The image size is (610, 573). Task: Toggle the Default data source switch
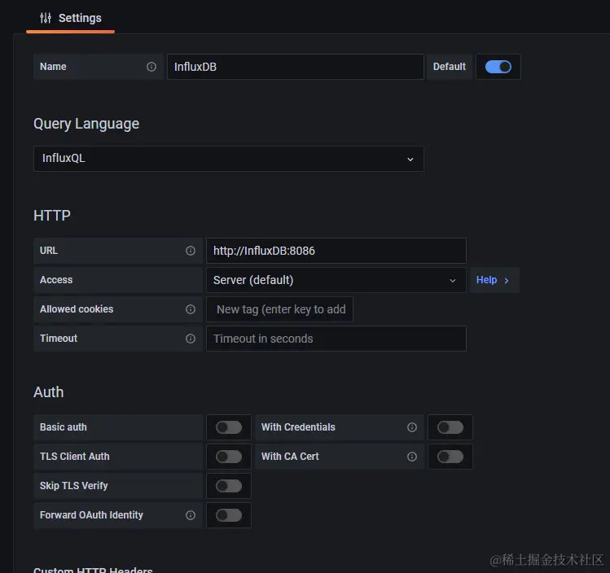pos(498,67)
